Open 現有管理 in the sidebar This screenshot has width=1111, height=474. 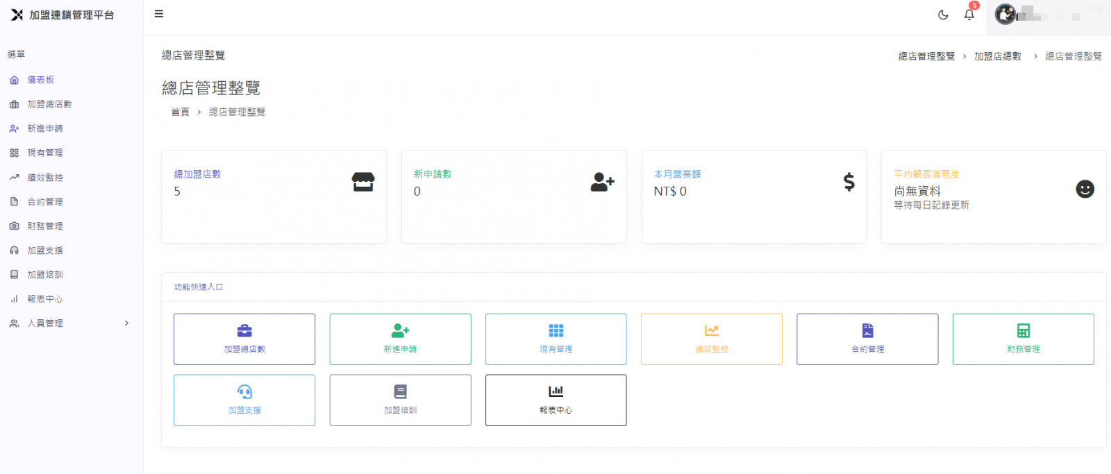45,153
